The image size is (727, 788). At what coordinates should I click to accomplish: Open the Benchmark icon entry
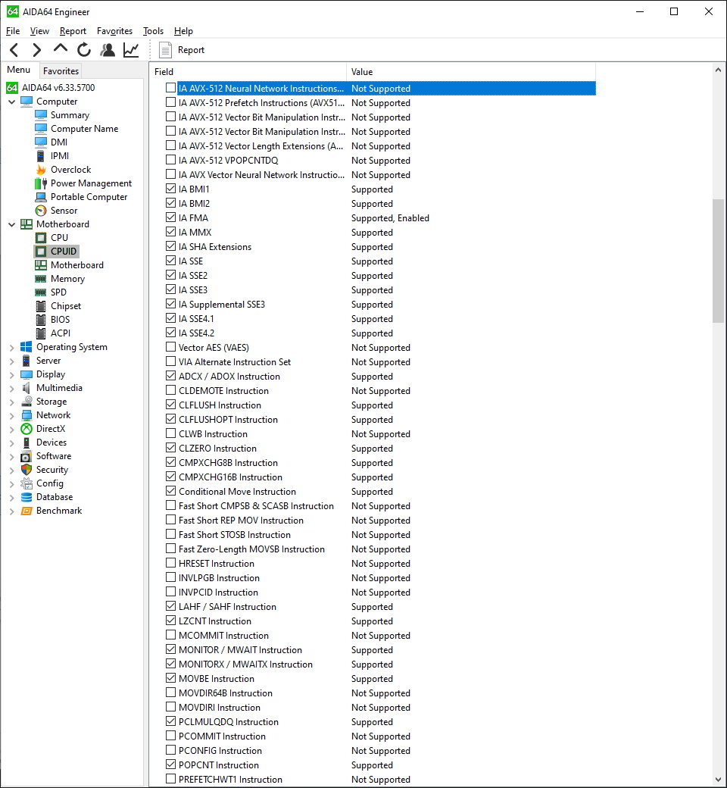pos(26,511)
